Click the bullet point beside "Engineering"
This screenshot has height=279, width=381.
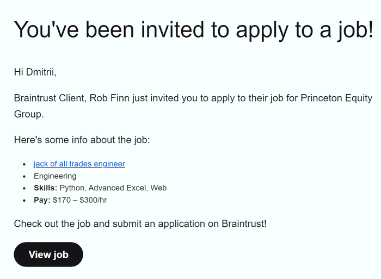pos(24,176)
